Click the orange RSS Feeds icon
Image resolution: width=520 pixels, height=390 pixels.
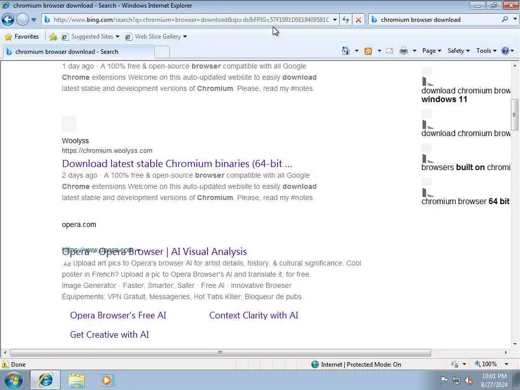368,51
